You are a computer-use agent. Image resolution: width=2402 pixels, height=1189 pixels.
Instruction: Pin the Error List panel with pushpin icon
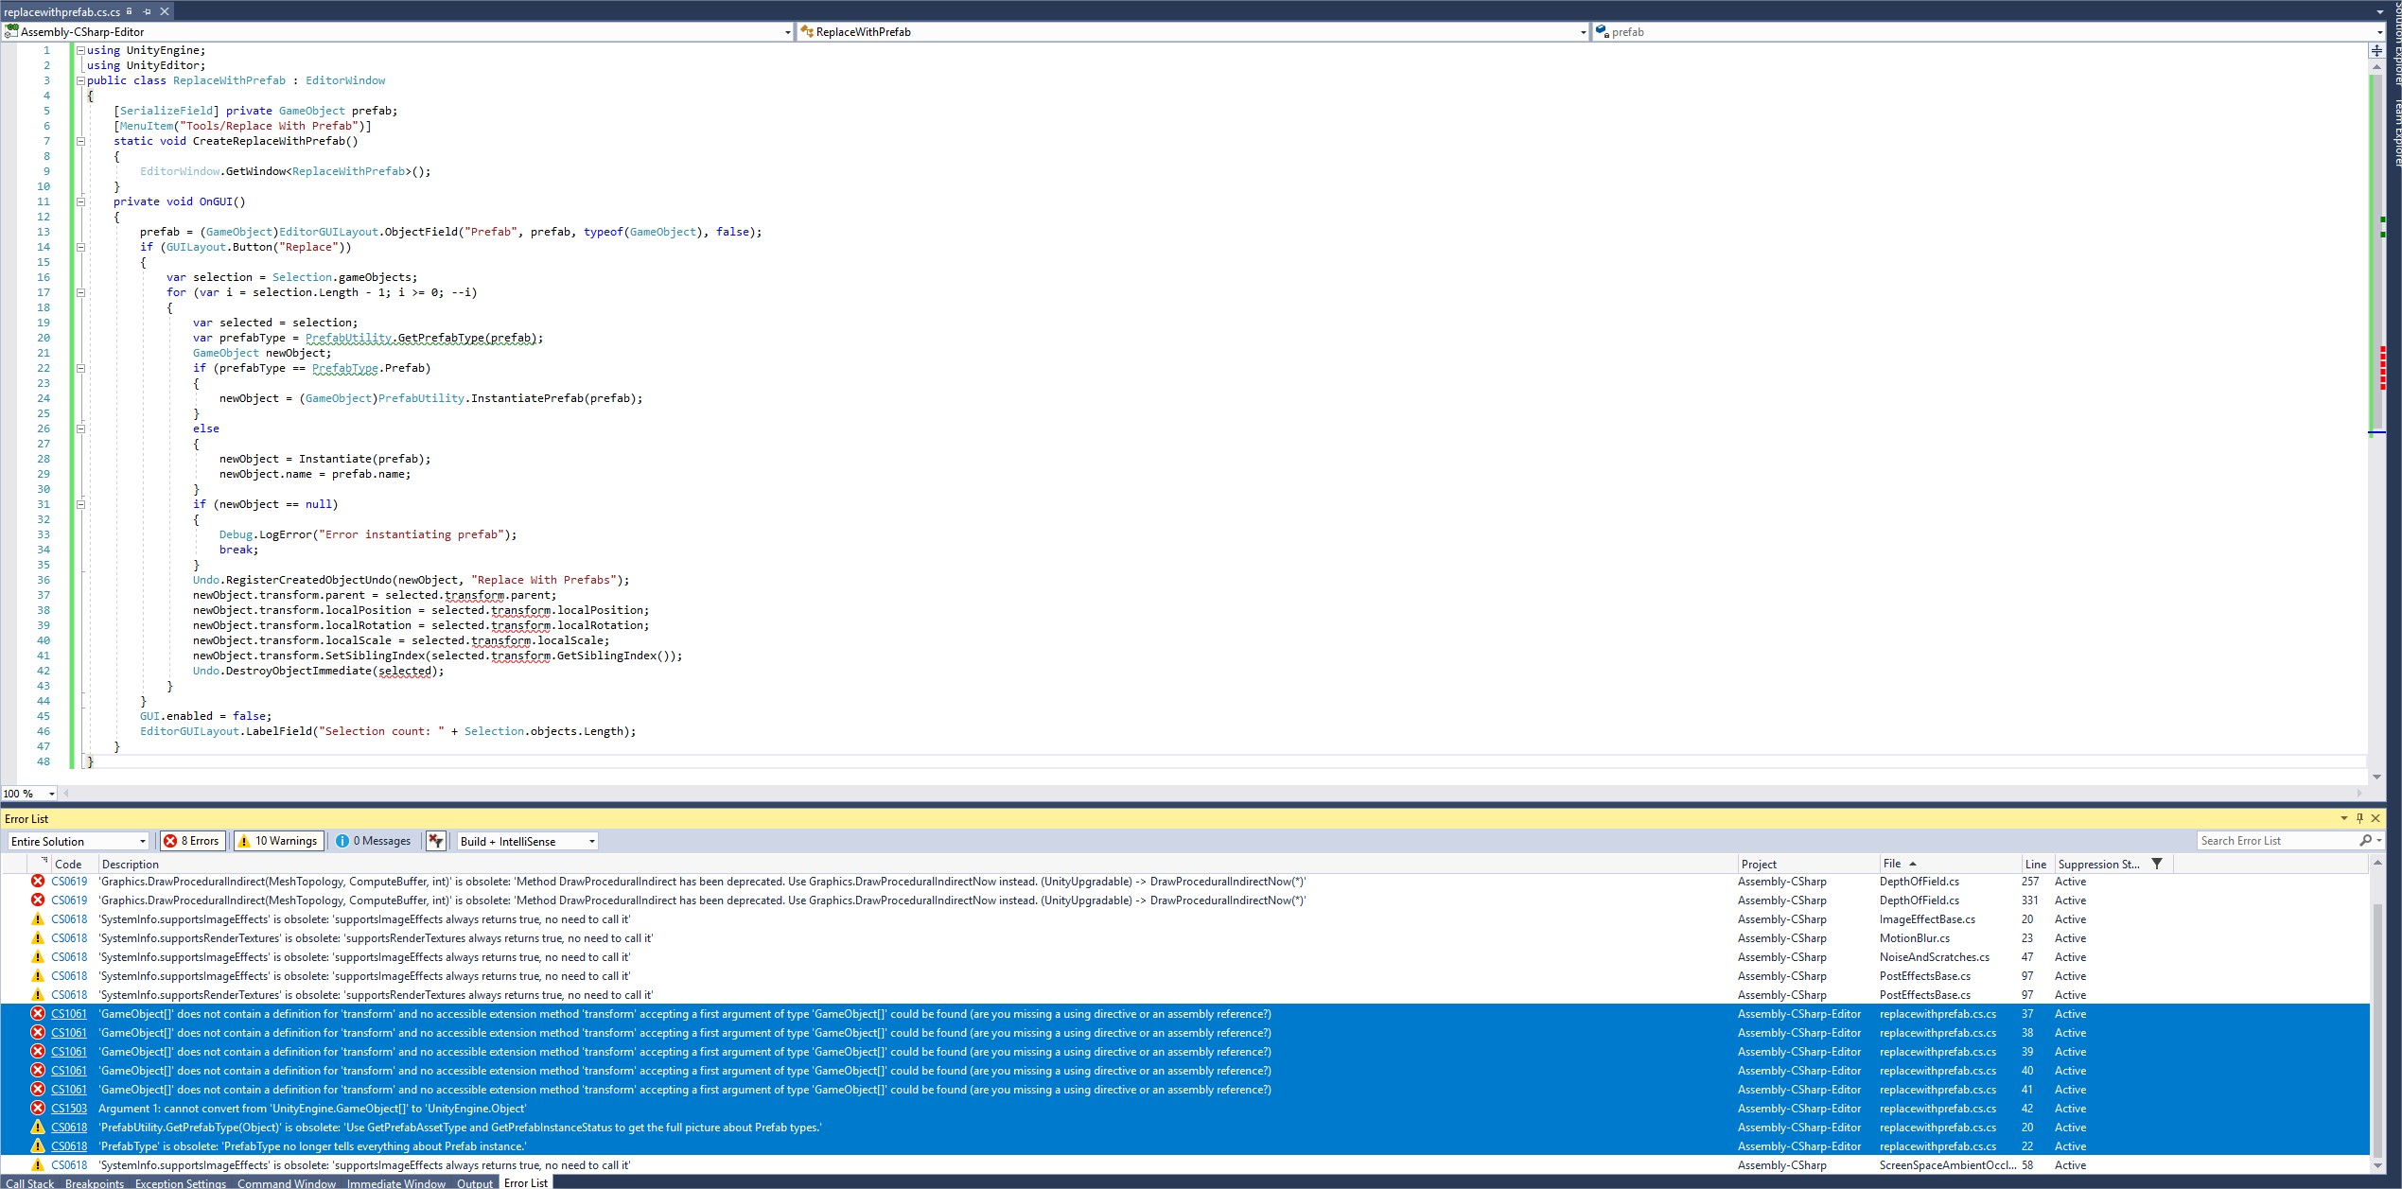(2359, 818)
